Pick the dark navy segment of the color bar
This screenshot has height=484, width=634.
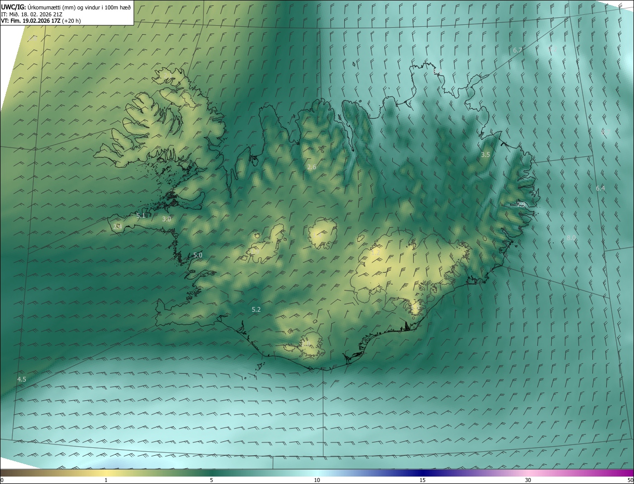point(423,473)
